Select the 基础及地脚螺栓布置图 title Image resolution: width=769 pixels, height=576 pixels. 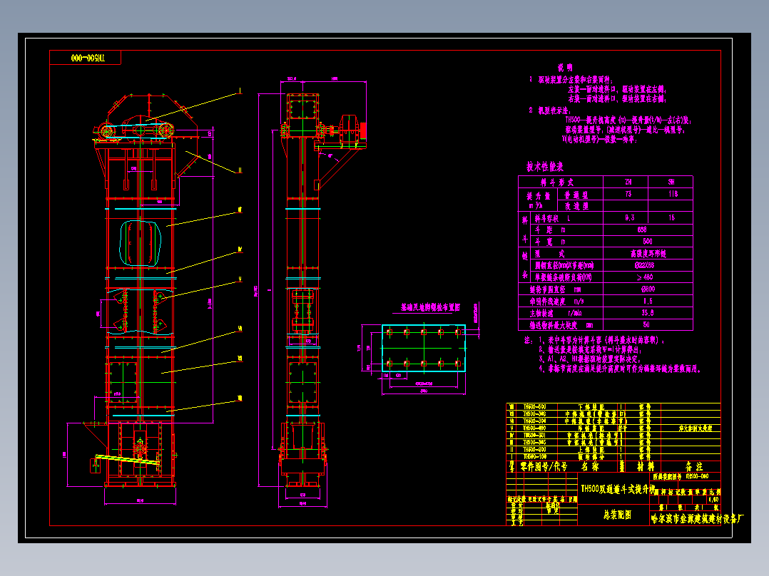[430, 307]
